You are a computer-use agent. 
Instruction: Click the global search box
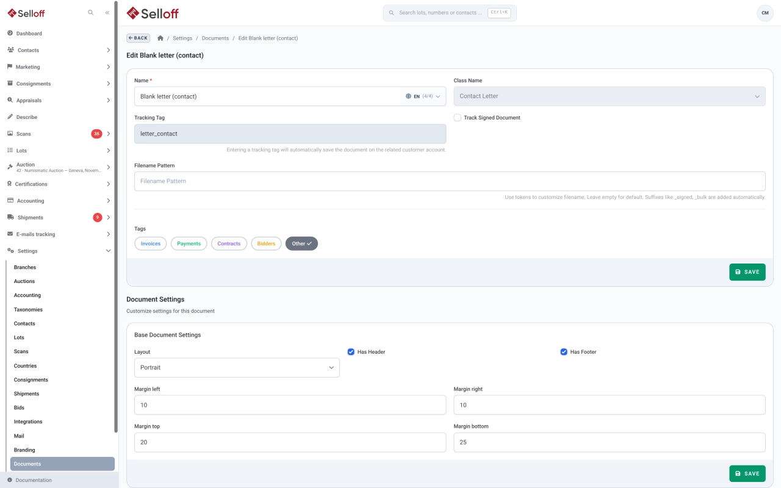[x=450, y=13]
